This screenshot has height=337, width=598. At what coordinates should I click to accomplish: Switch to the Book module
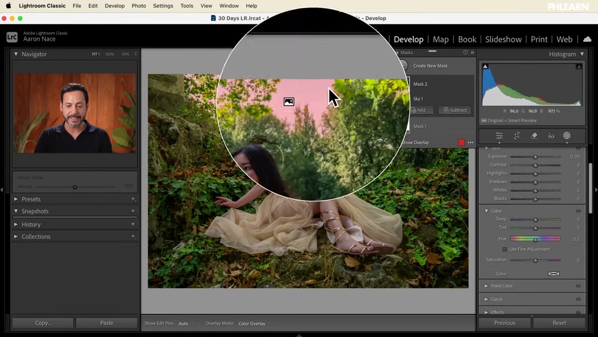coord(467,39)
